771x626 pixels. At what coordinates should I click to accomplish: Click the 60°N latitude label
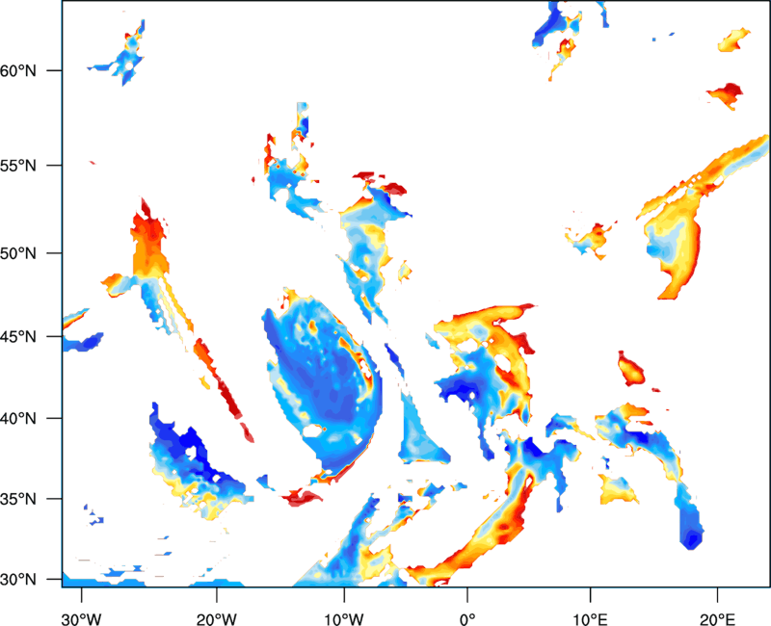[18, 70]
